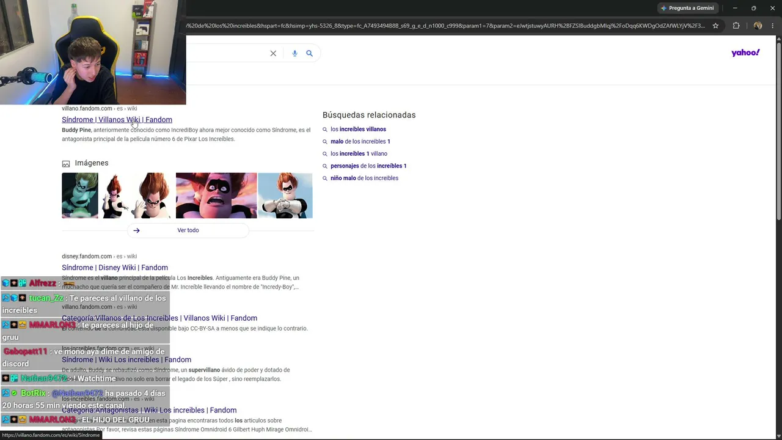Open Síndrome | Wiki Los increíbles | Fandom result
This screenshot has height=440, width=782.
pos(126,360)
